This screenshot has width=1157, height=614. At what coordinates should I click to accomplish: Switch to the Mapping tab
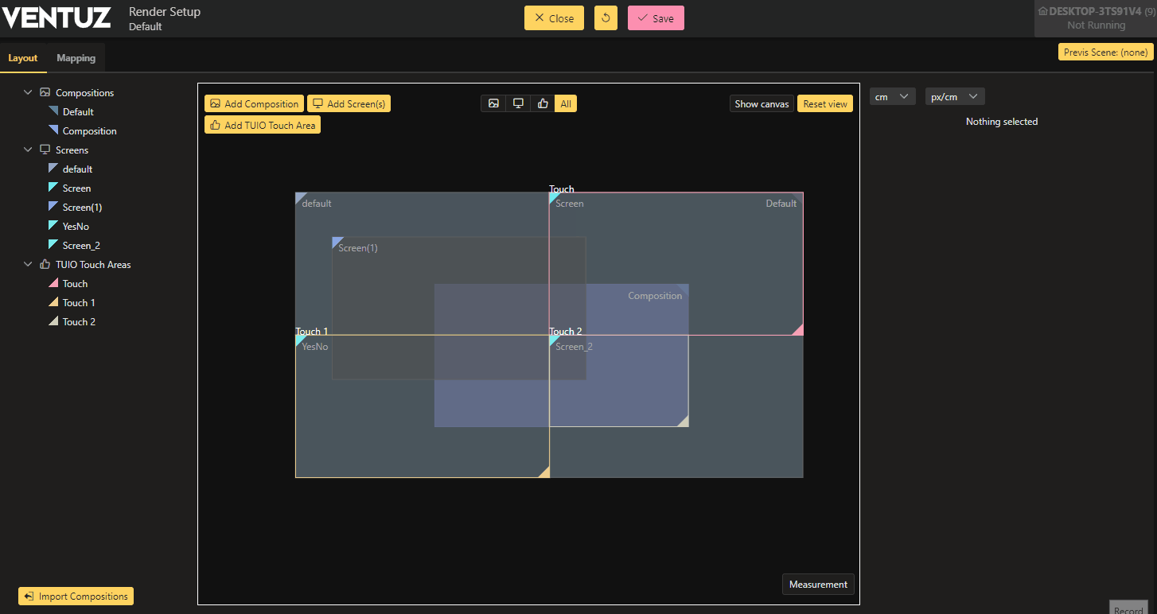click(76, 58)
